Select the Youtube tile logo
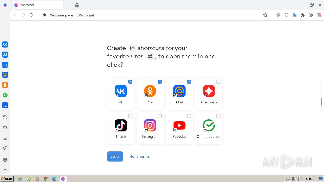Viewport: 324px width, 182px height. pyautogui.click(x=179, y=125)
